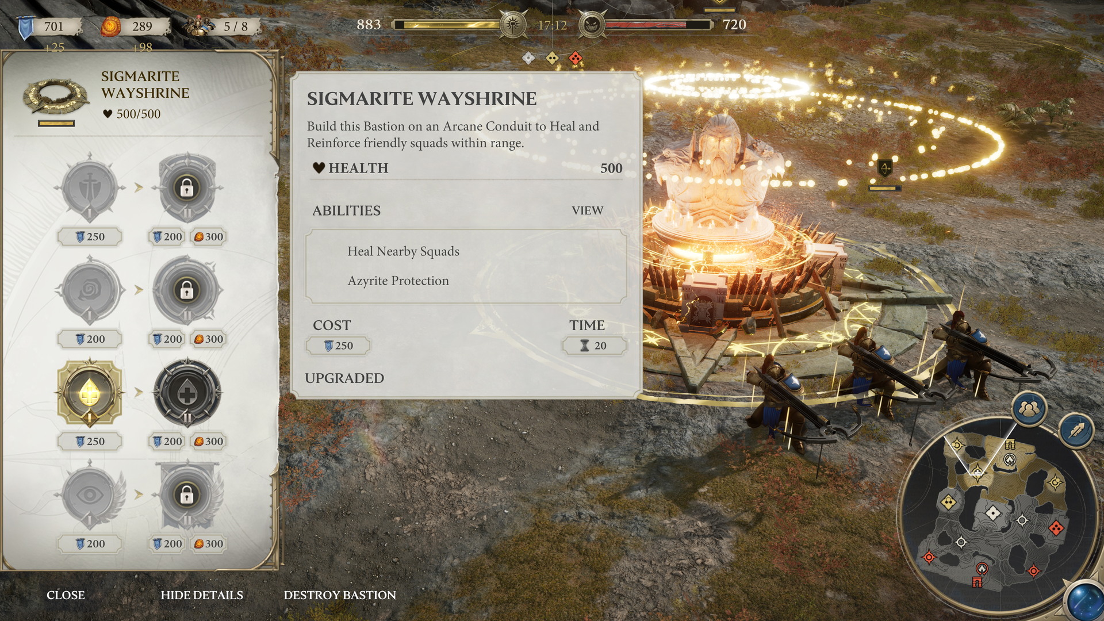Expand Heal Nearby Squads ability info
The width and height of the screenshot is (1104, 621).
[x=402, y=251]
